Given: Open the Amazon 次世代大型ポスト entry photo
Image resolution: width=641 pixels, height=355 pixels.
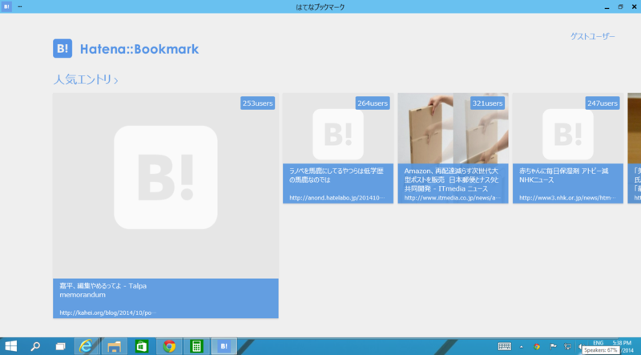Looking at the screenshot, I should point(453,128).
